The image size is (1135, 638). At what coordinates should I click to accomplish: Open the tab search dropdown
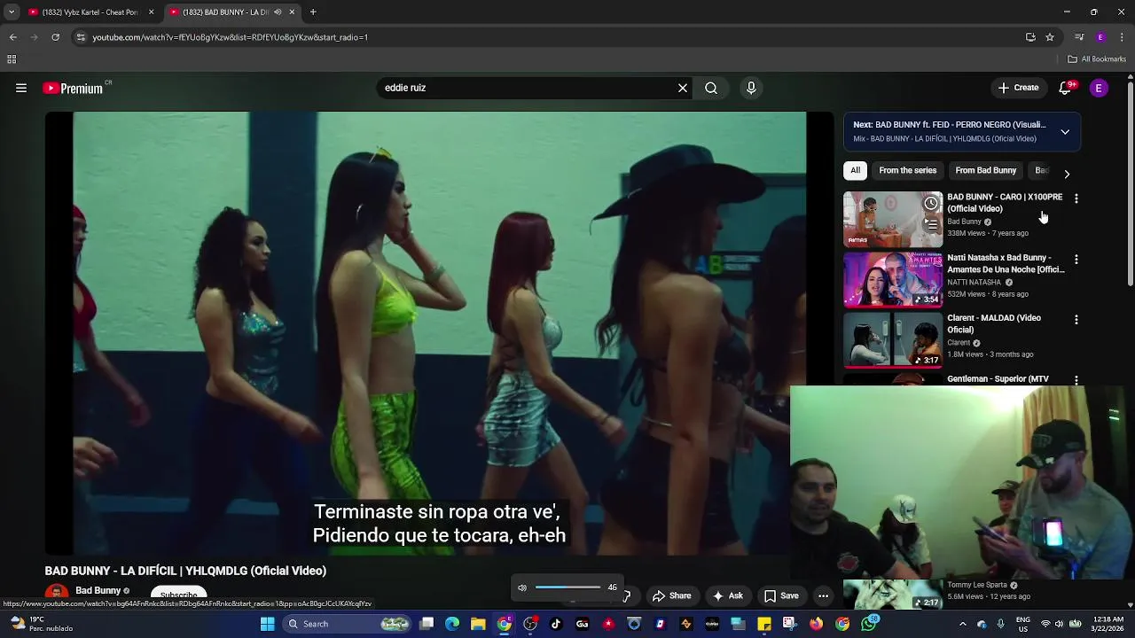click(12, 12)
